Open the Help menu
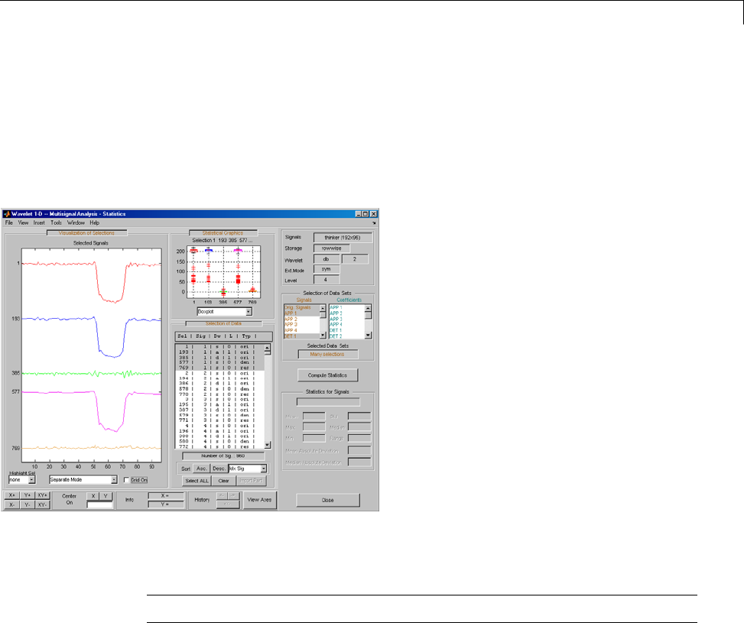Viewport: 744px width, 623px height. pos(94,222)
